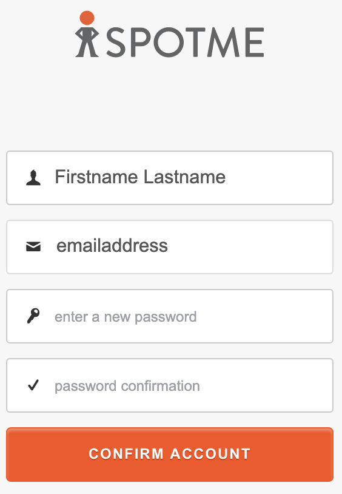Click the word ACCOUNT on the orange button
Viewport: 342px width, 494px height.
pyautogui.click(x=210, y=454)
